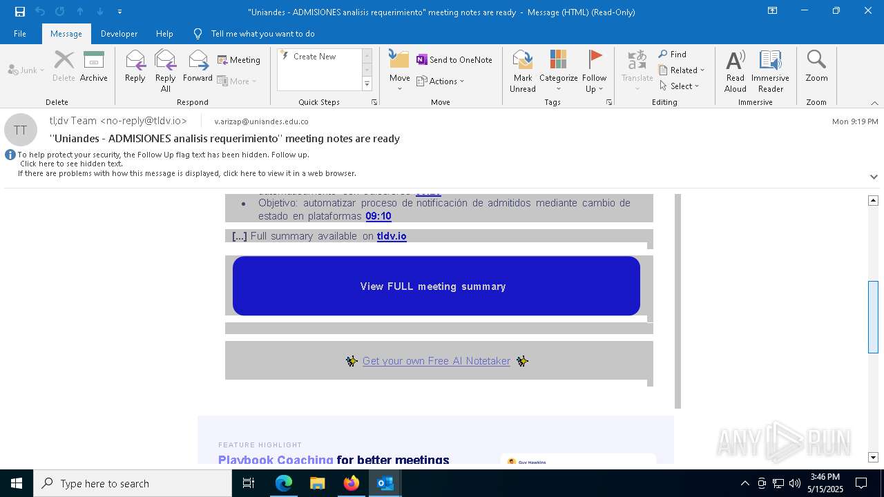
Task: Mark message as Unread
Action: click(523, 70)
